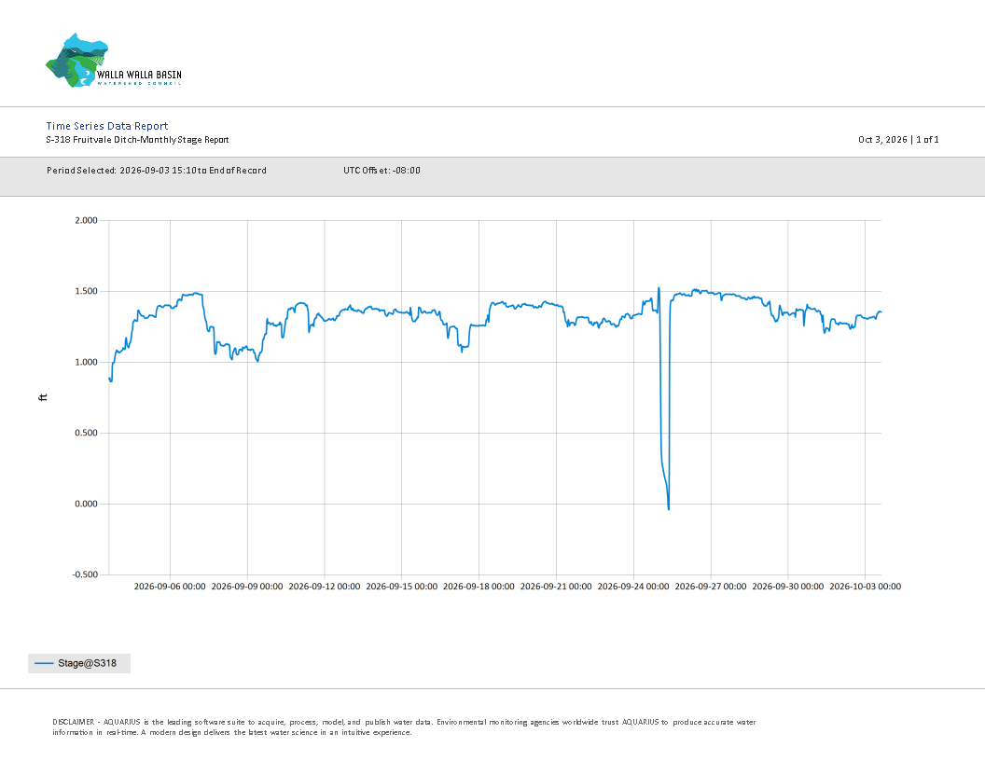The width and height of the screenshot is (985, 761).
Task: Click the 2026-10-03 00:00 axis label
Action: 865,587
